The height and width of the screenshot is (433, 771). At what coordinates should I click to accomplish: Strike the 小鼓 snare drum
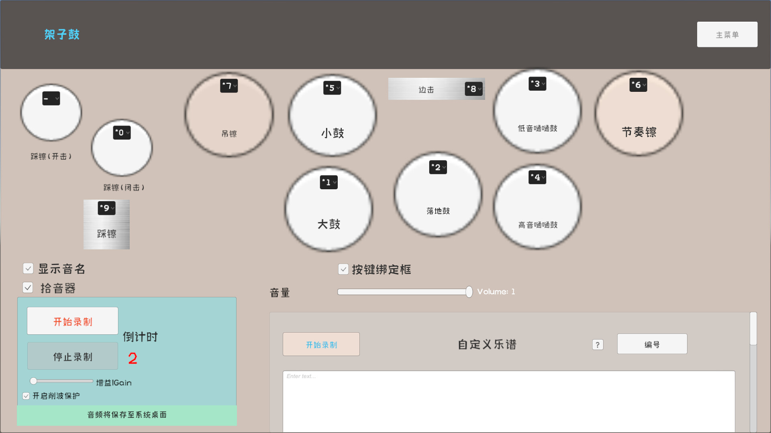pyautogui.click(x=332, y=120)
